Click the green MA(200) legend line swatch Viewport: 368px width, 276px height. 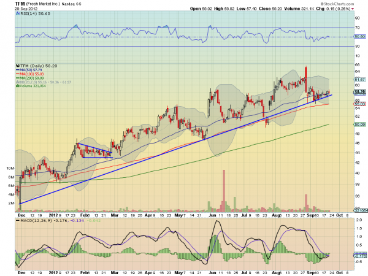[x=18, y=78]
